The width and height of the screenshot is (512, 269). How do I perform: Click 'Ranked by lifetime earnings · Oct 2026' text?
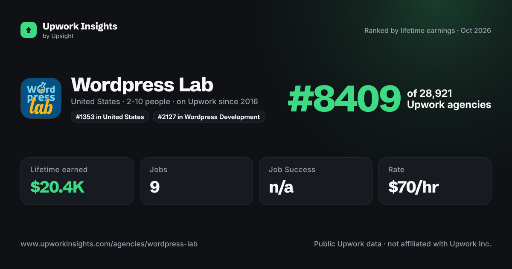tap(428, 30)
